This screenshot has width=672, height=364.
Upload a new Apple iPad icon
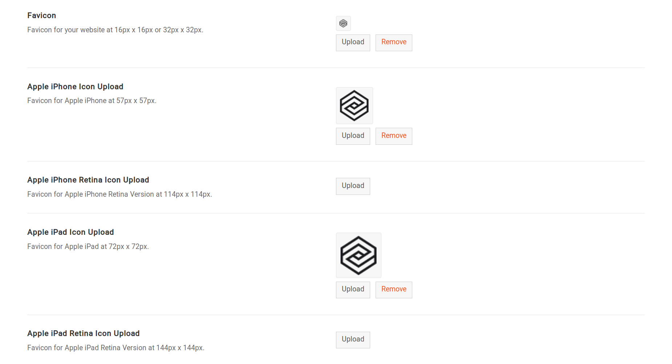coord(352,290)
